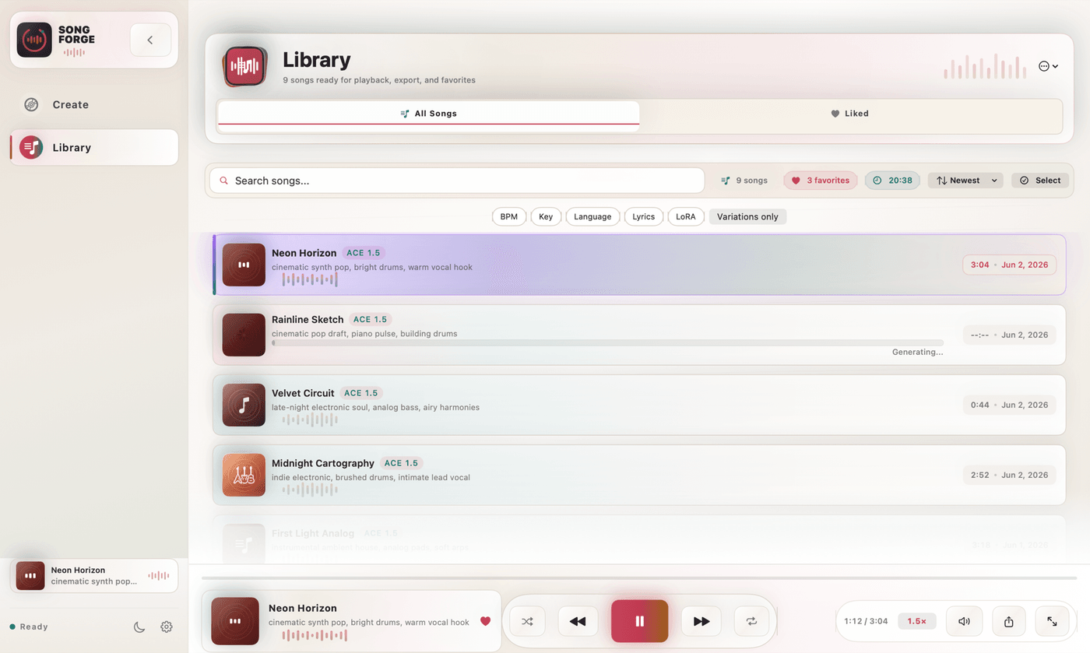Play Velvet Circuit via its music note cover

coord(244,405)
